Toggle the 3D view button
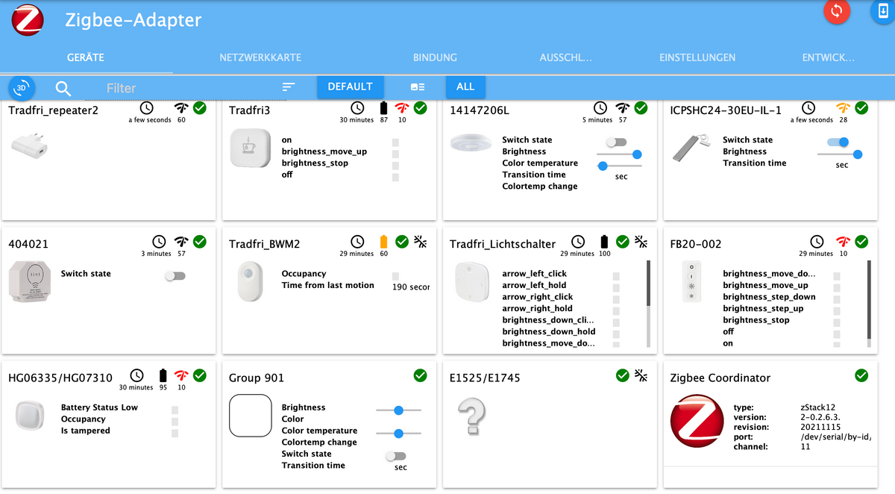 pyautogui.click(x=22, y=87)
